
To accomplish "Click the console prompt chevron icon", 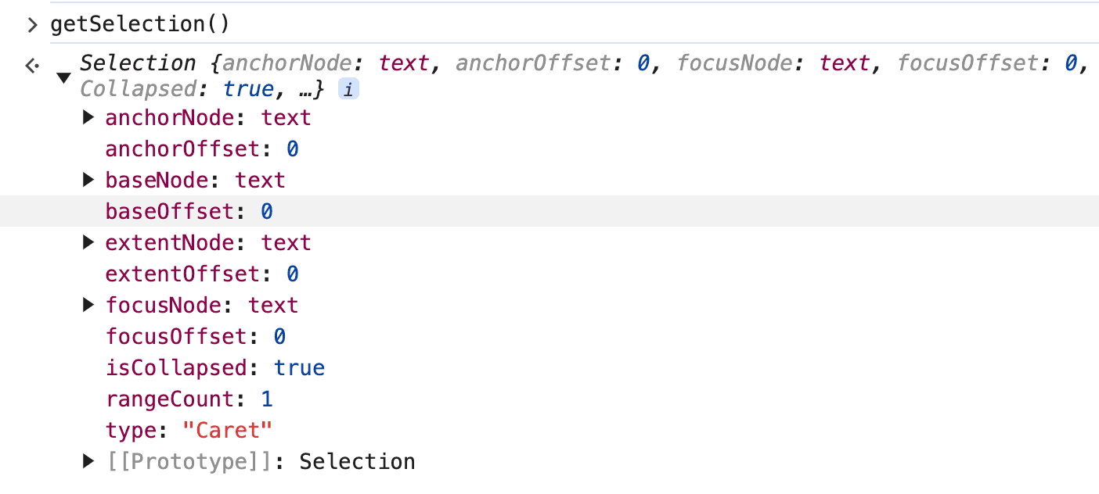I will pos(31,24).
